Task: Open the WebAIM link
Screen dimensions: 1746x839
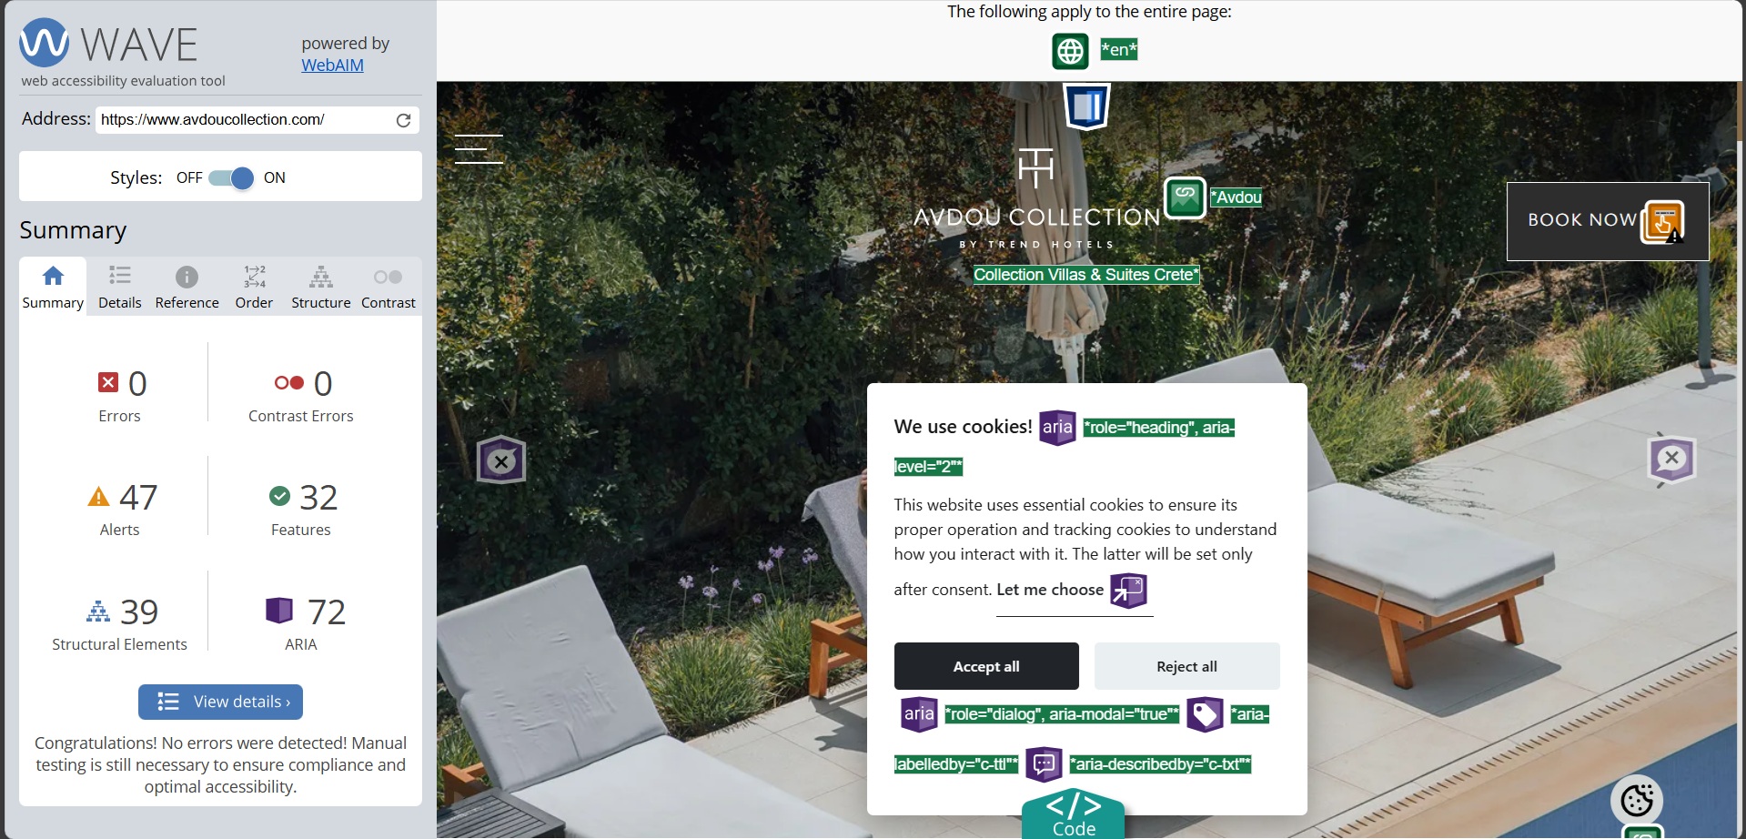Action: (x=333, y=66)
